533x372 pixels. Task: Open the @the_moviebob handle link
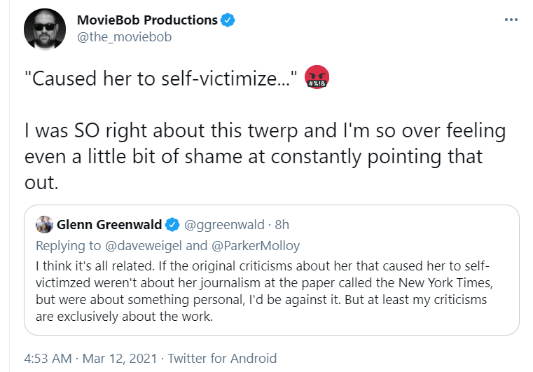coord(125,36)
